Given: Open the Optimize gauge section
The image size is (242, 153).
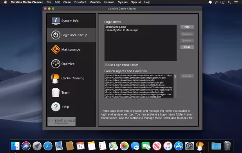Looking at the screenshot, I should click(71, 64).
